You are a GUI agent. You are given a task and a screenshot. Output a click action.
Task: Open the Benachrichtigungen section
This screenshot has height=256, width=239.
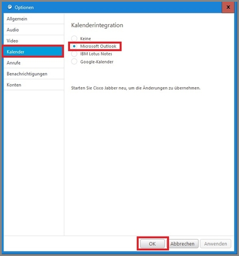point(34,74)
